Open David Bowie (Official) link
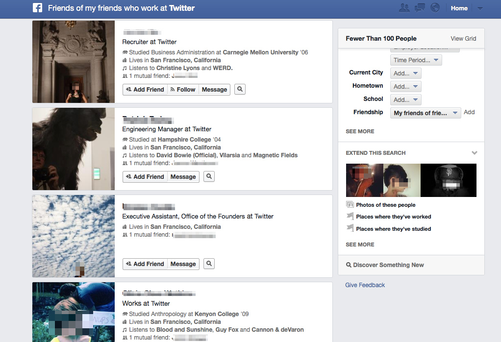Viewport: 501px width, 342px height. tap(187, 155)
